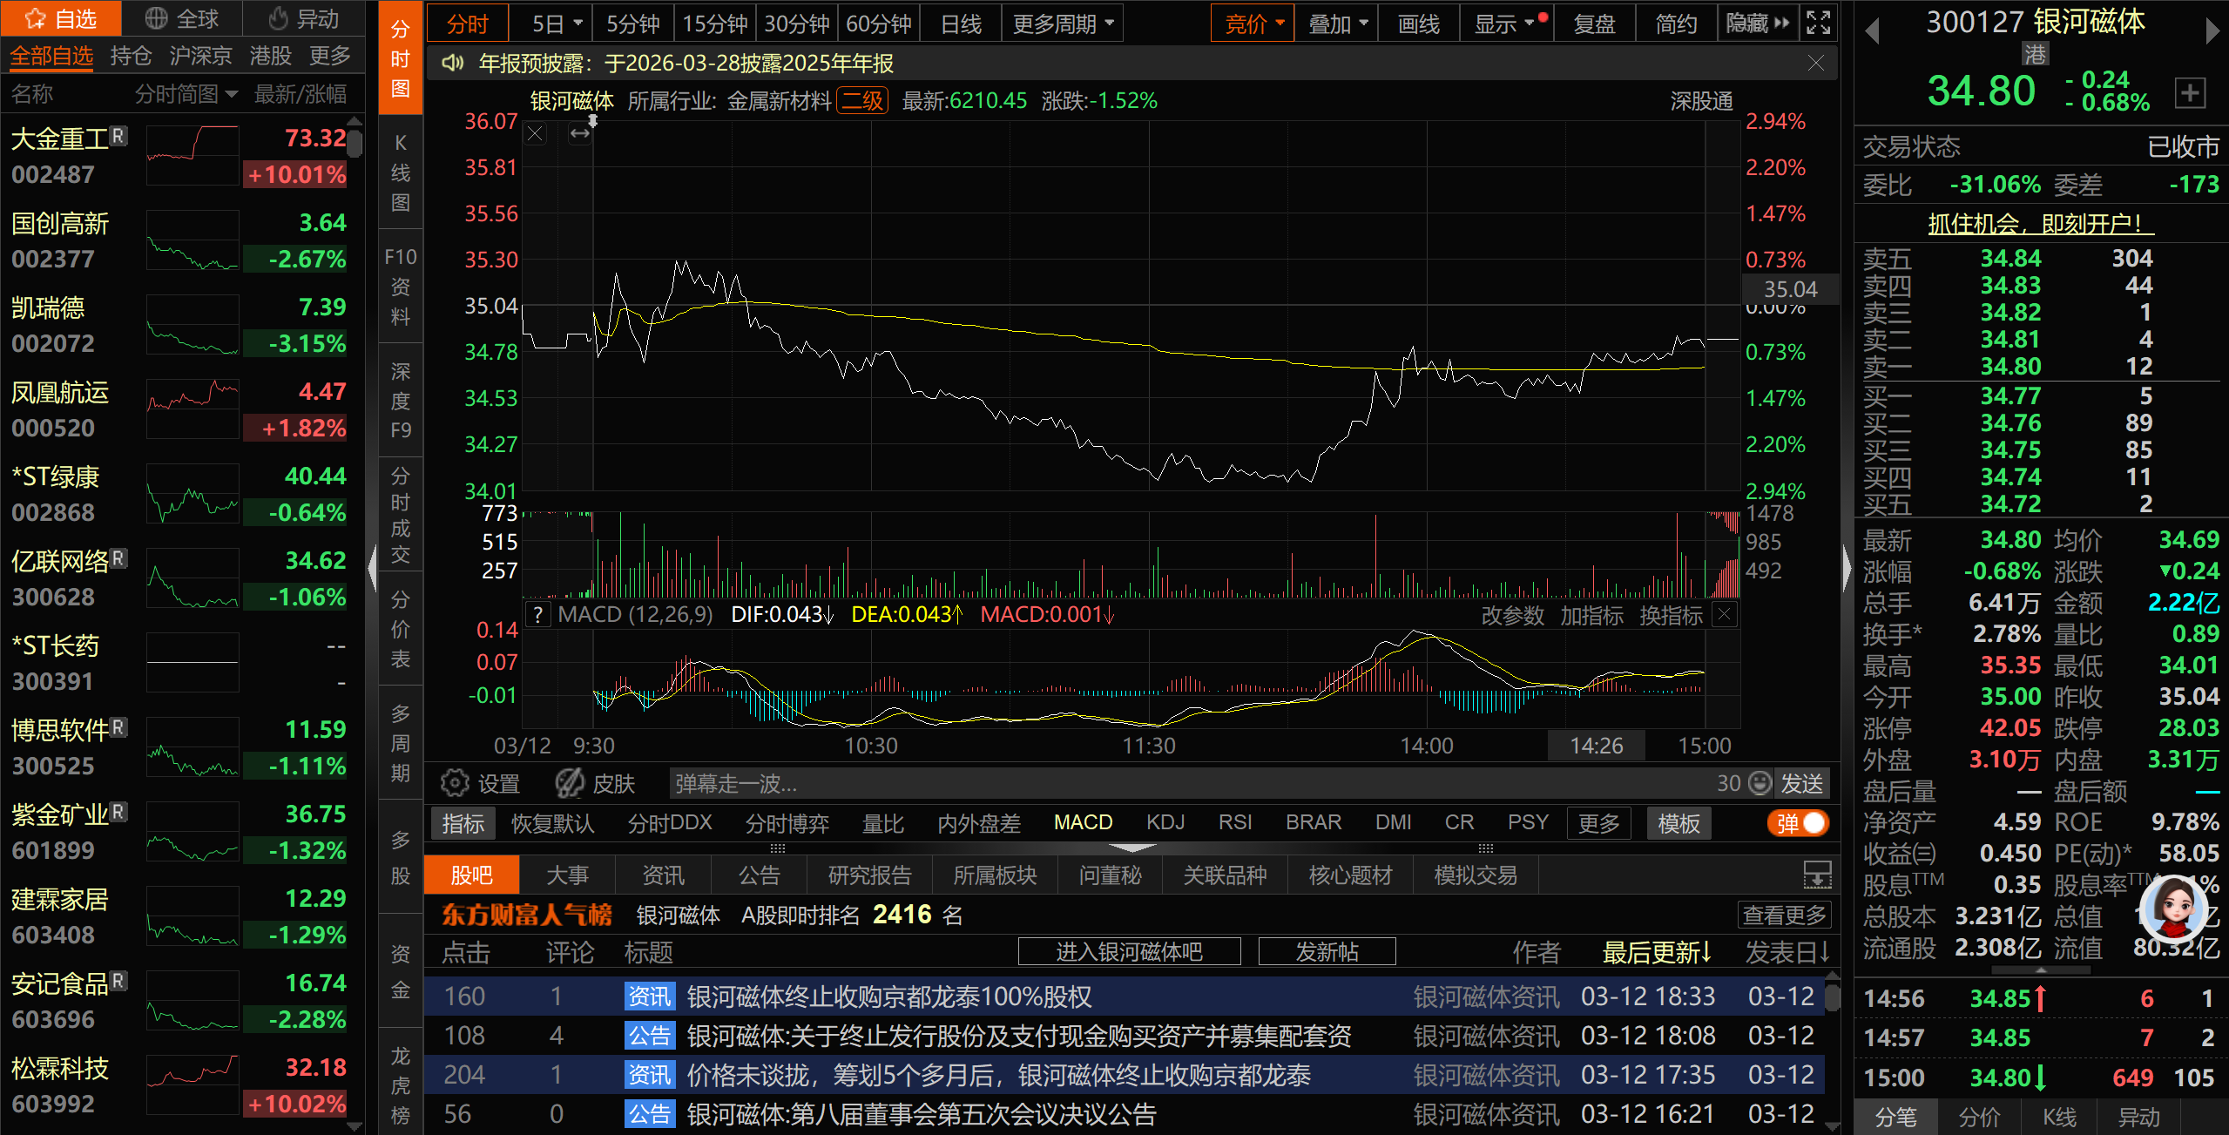The height and width of the screenshot is (1135, 2229).
Task: Click the 进入银河磁体吧 button
Action: [x=1129, y=952]
